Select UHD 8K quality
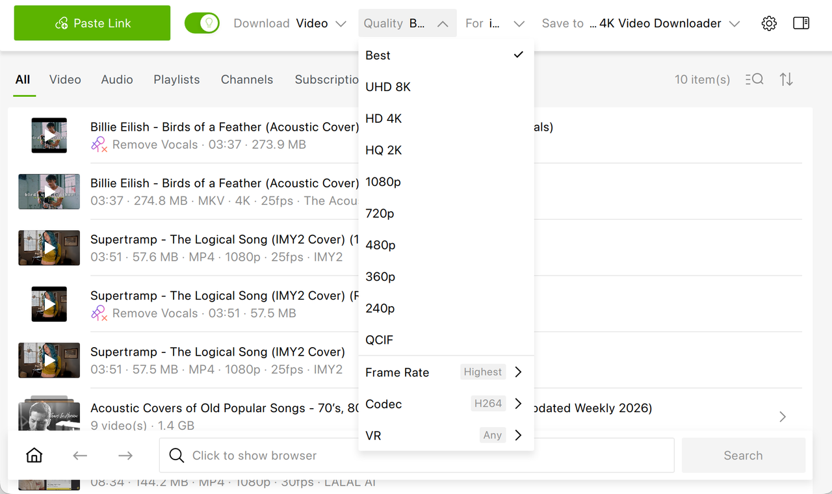This screenshot has width=832, height=494. [446, 87]
